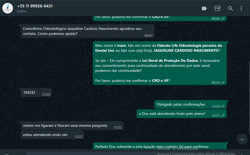Click the Consultório Odontológico greeting message
Image resolution: width=250 pixels, height=155 pixels.
88,31
